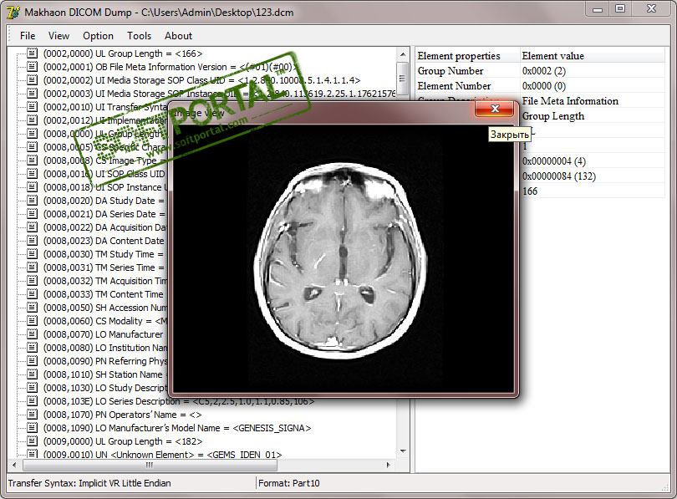Viewport: 677px width, 499px height.
Task: Close the Image view window
Action: tap(494, 109)
